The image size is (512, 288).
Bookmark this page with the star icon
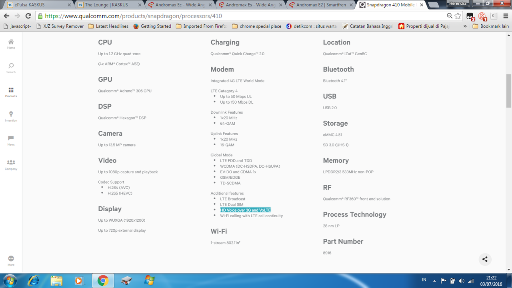pyautogui.click(x=458, y=16)
